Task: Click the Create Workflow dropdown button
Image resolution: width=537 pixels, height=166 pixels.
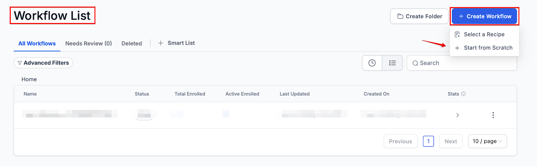Action: 485,16
